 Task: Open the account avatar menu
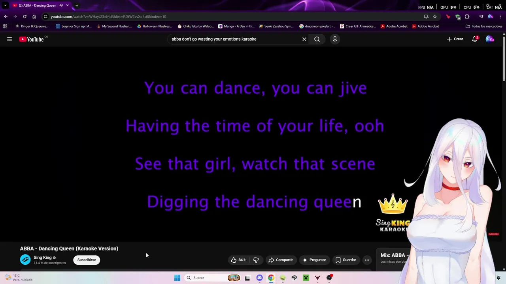click(490, 39)
